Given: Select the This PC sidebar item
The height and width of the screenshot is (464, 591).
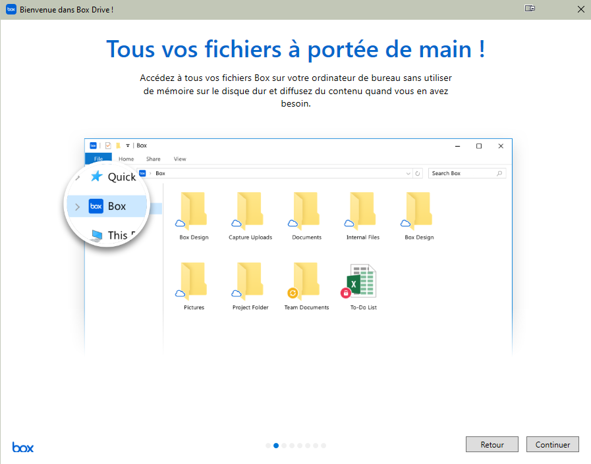Looking at the screenshot, I should click(x=113, y=235).
